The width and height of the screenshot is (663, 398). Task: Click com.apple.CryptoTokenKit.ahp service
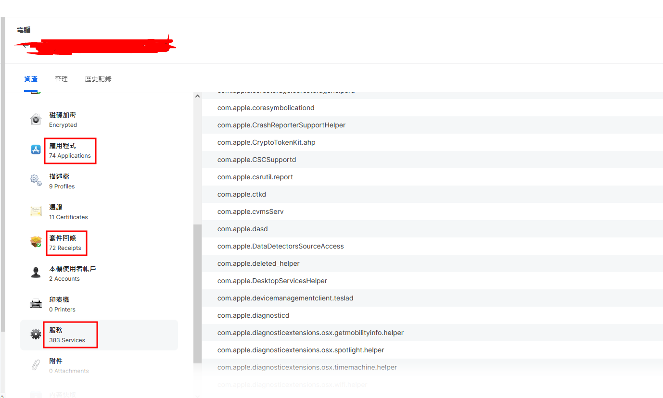tap(432, 142)
